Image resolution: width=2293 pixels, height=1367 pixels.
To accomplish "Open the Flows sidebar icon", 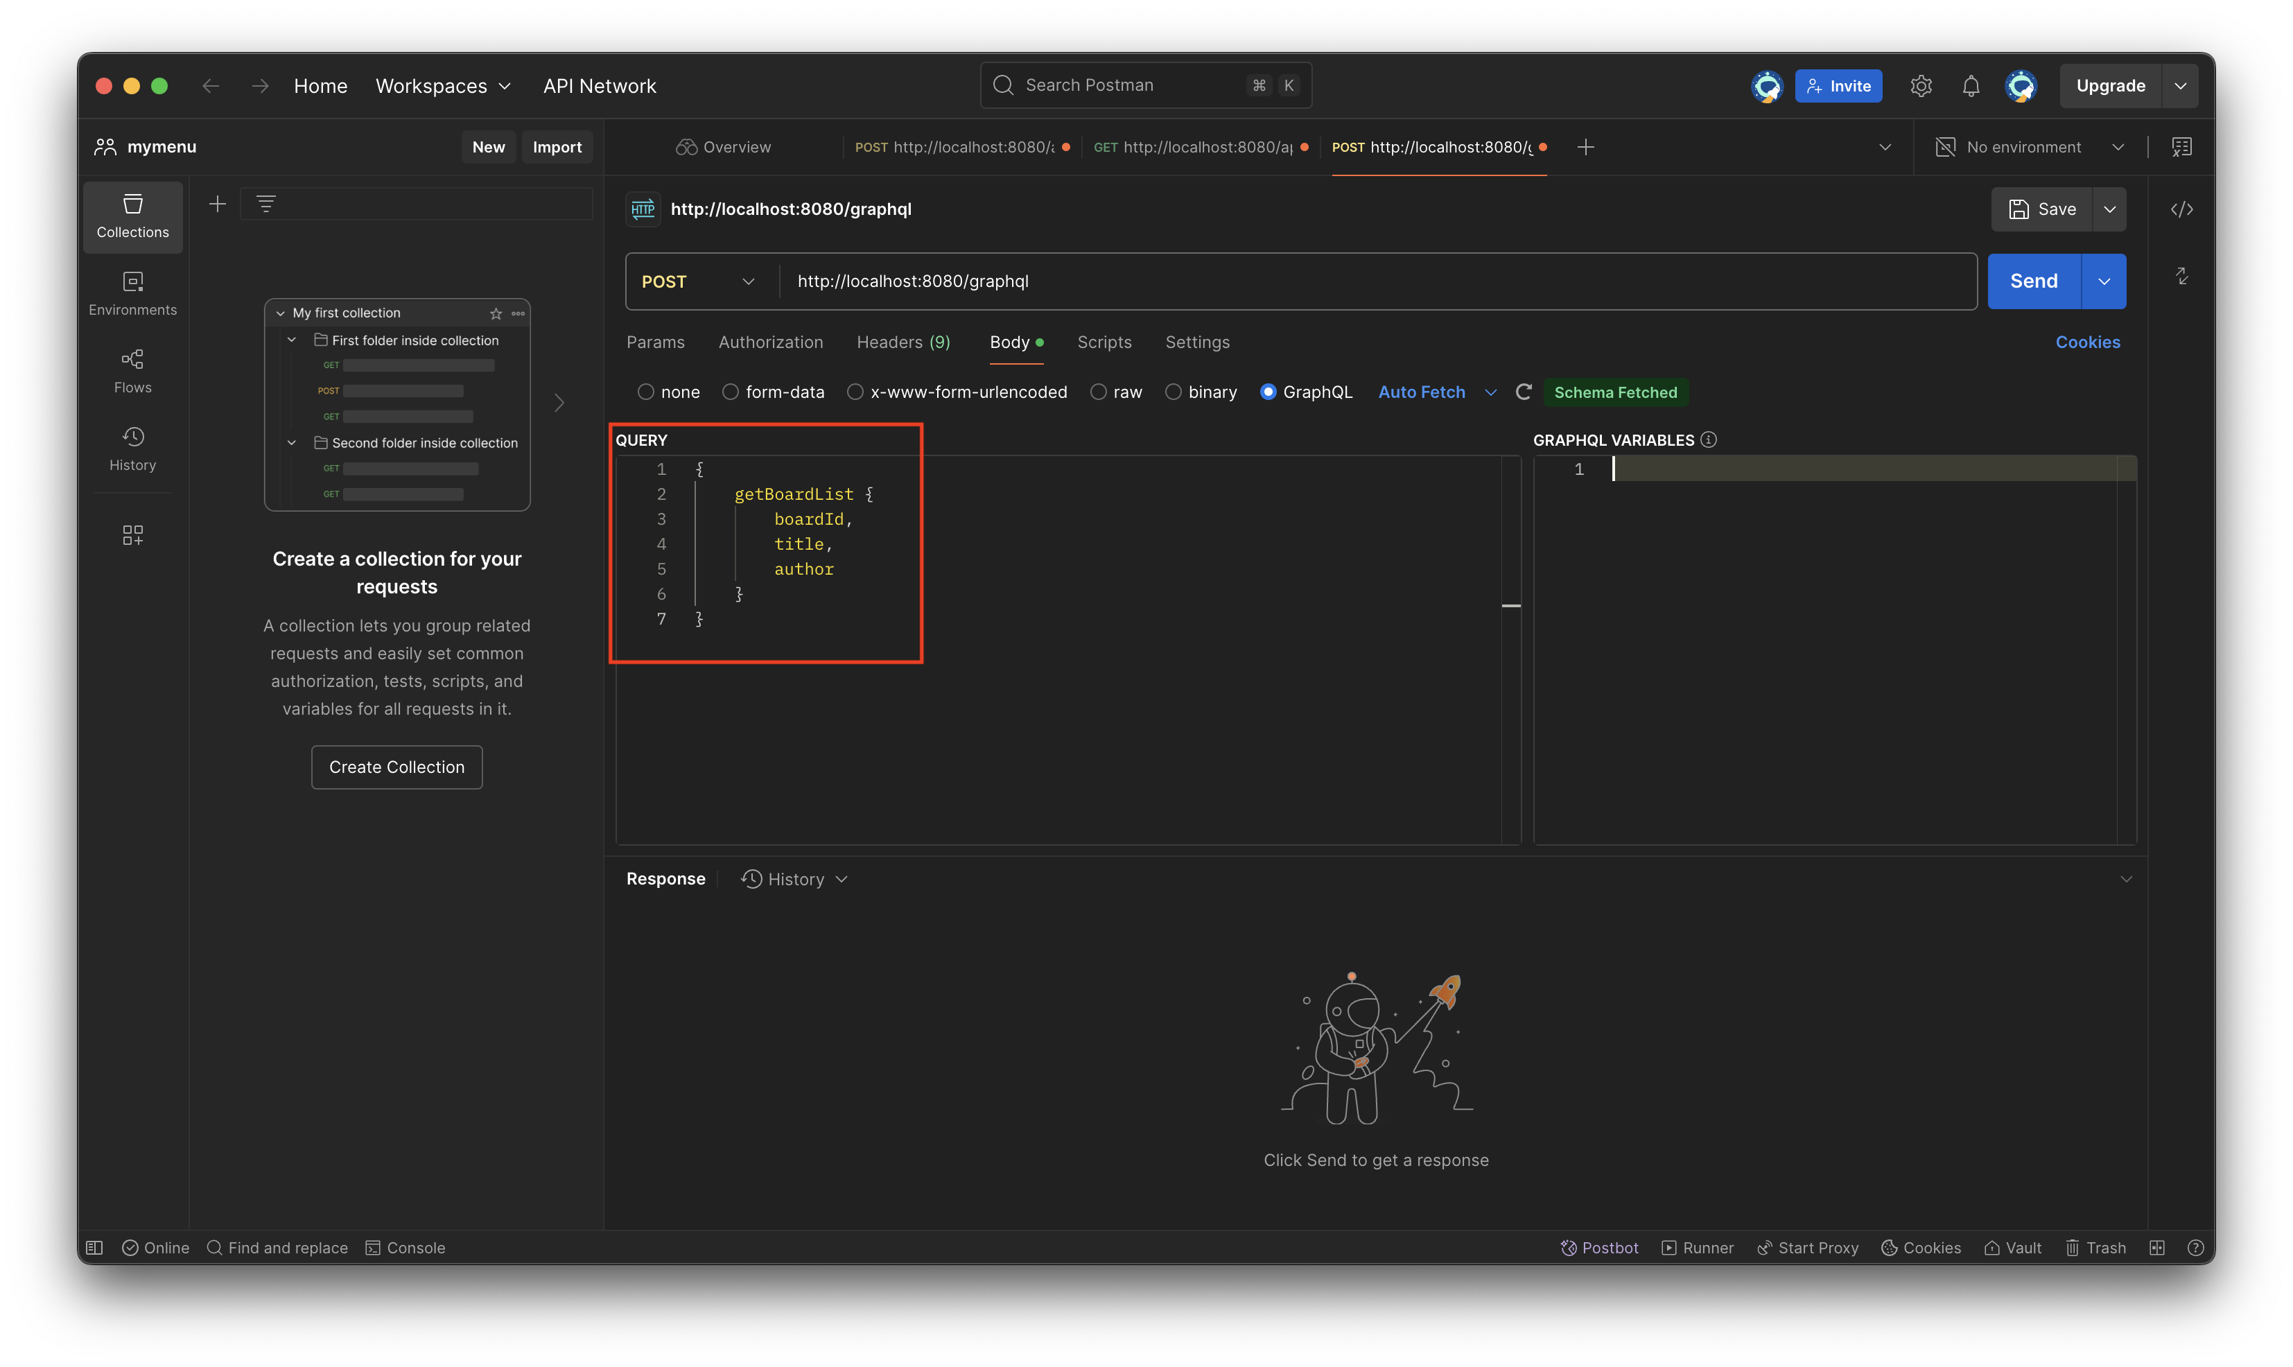I will (x=132, y=372).
